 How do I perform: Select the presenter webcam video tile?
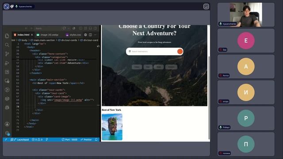(246, 15)
